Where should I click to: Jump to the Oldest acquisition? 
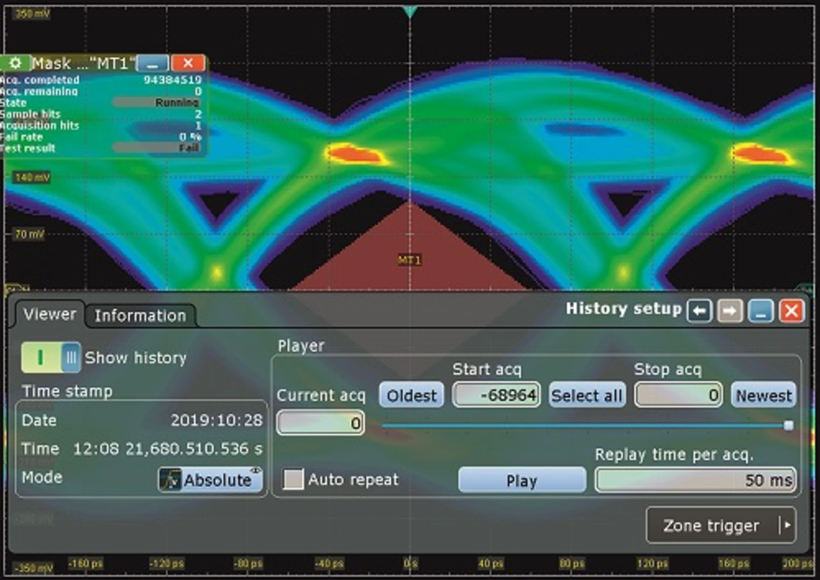coord(411,395)
